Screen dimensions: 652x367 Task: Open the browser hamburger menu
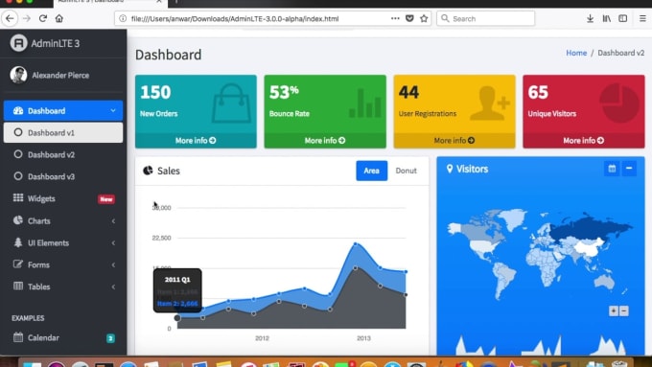click(x=642, y=18)
